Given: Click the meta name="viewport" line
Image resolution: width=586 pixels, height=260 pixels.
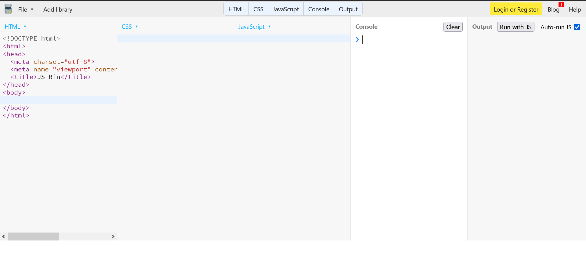Looking at the screenshot, I should [x=64, y=69].
